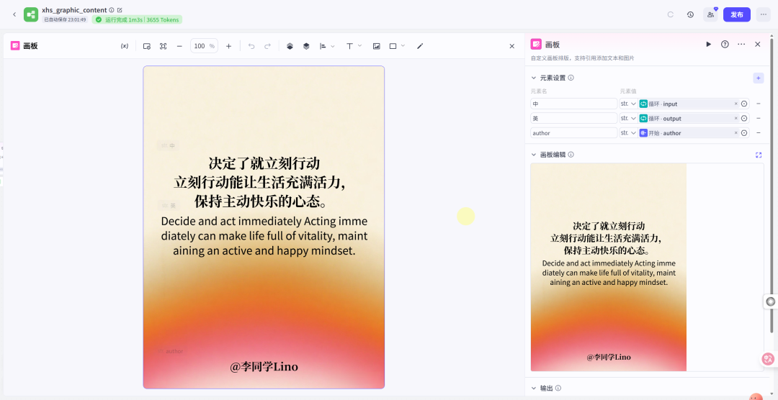This screenshot has width=778, height=400.
Task: Select English translation text on canvas
Action: click(x=264, y=236)
